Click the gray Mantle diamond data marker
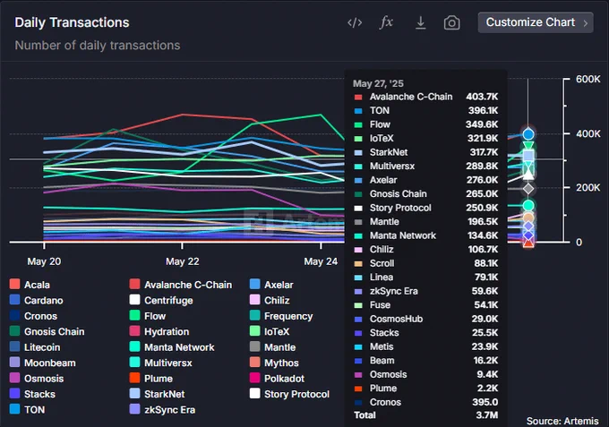 pyautogui.click(x=528, y=189)
